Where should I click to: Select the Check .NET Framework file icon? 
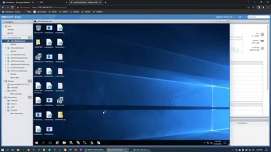(39, 88)
